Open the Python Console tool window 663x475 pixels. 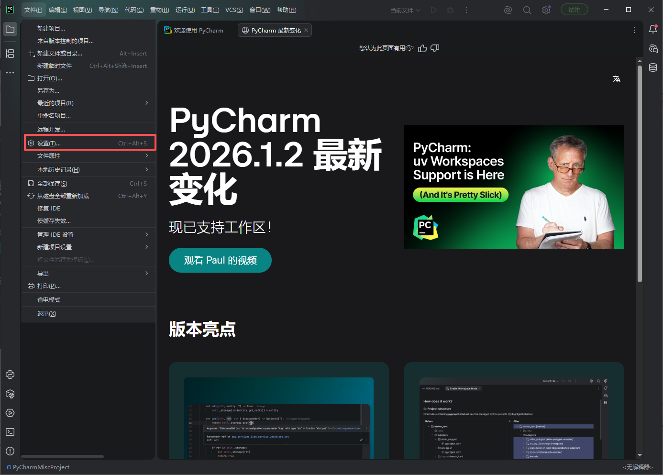[10, 375]
